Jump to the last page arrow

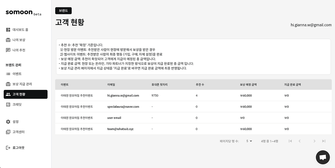pos(324,141)
